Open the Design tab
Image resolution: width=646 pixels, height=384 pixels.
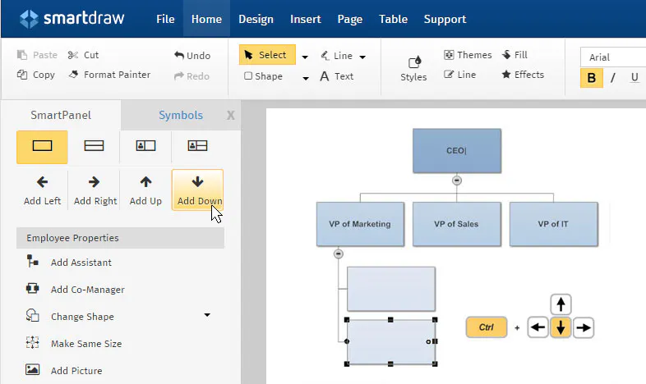pos(256,19)
